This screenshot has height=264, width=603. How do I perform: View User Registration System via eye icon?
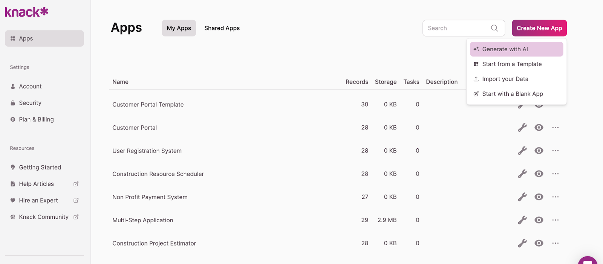coord(539,151)
